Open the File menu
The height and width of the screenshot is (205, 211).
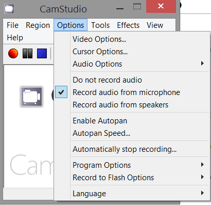pos(12,25)
